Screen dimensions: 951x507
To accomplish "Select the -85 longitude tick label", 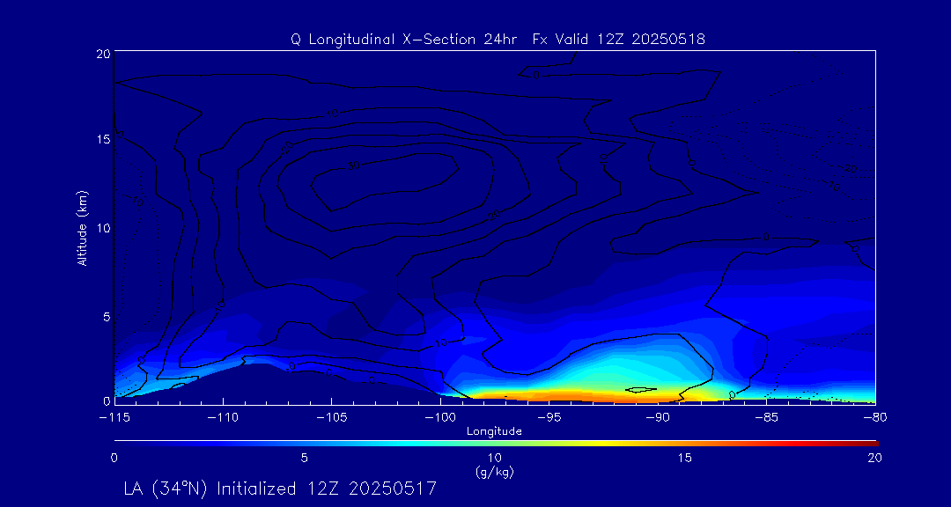I will pos(767,417).
